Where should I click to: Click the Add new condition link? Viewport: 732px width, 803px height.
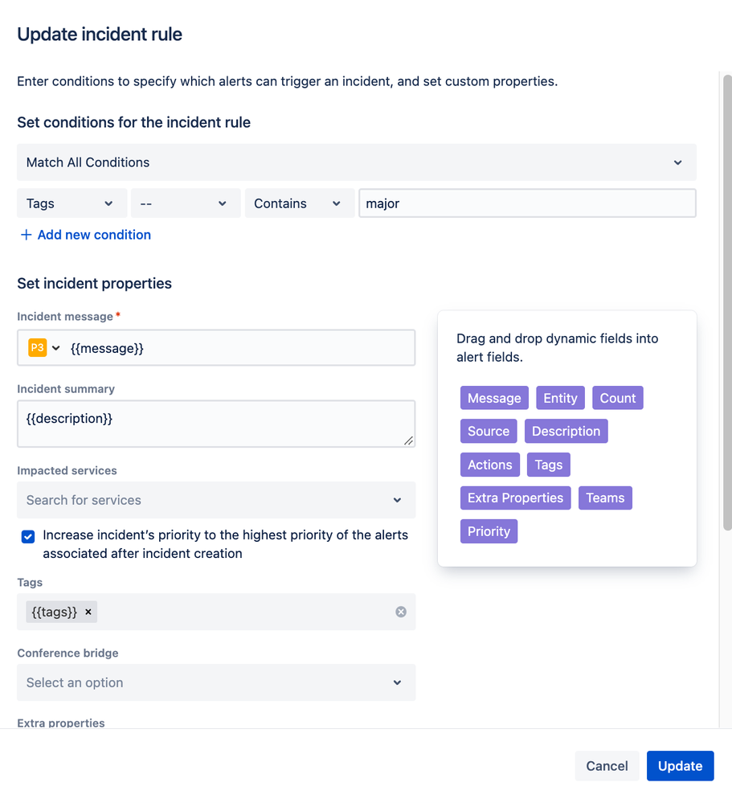94,235
